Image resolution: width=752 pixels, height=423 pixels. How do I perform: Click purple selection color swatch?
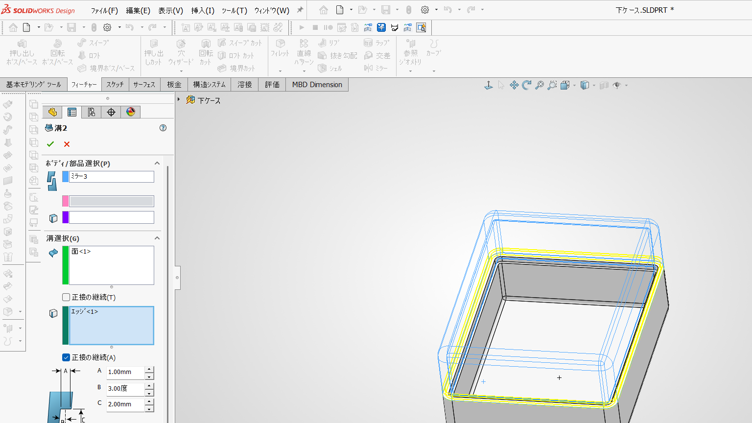click(x=66, y=217)
